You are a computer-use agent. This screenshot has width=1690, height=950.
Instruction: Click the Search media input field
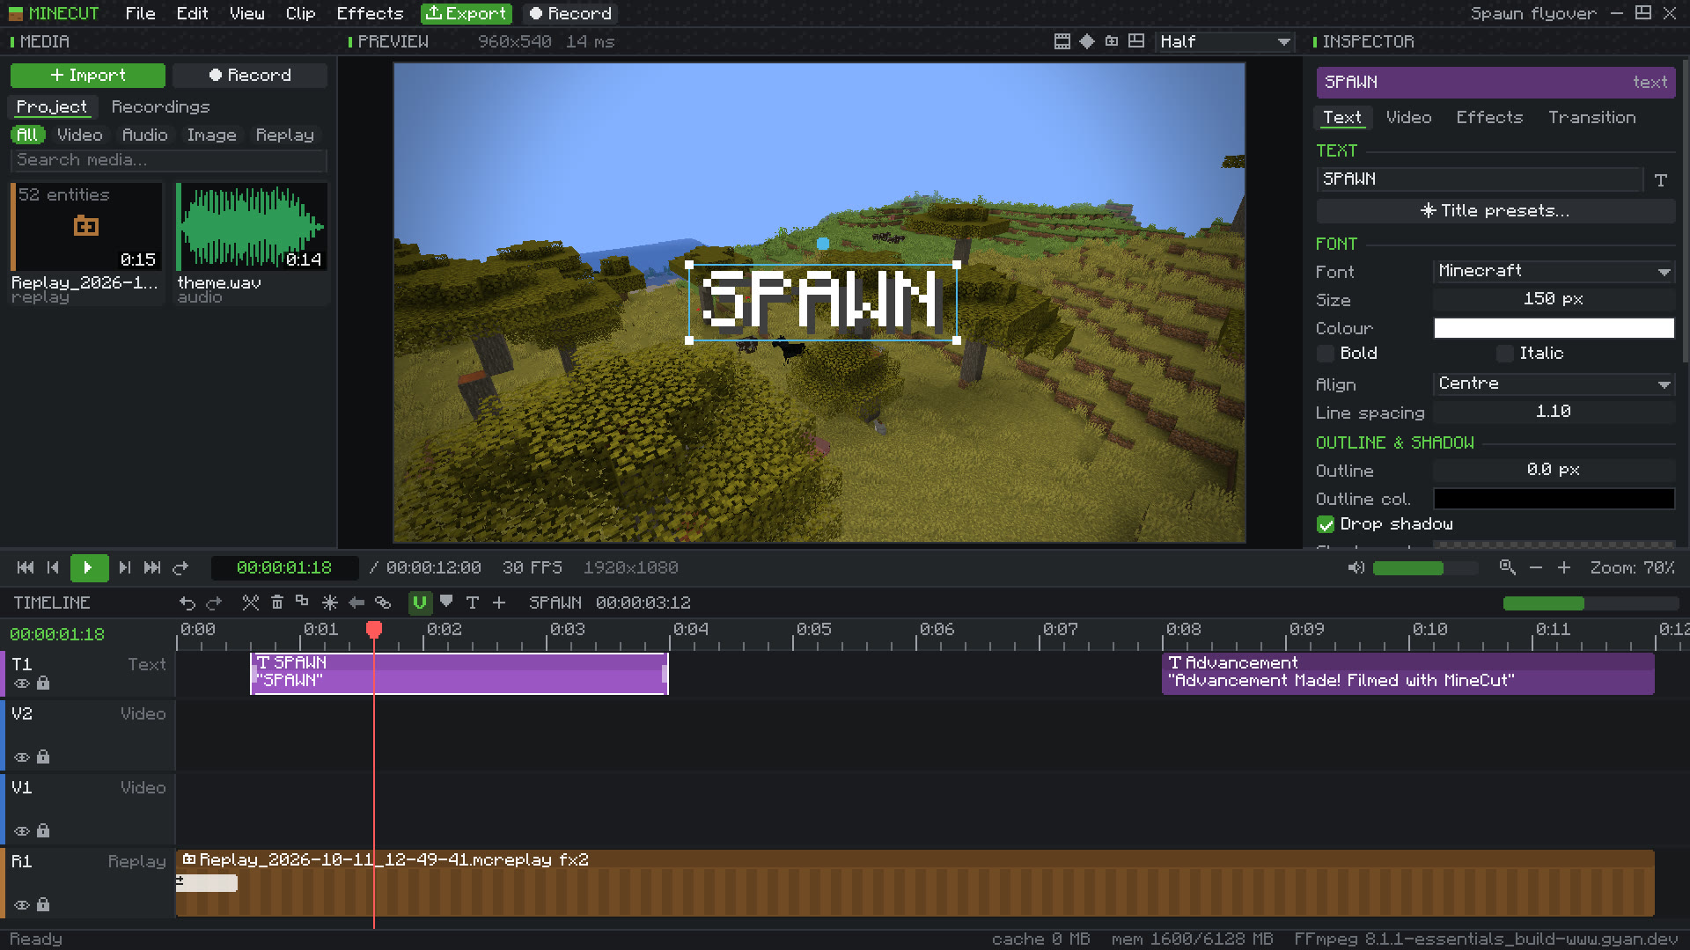pyautogui.click(x=169, y=160)
